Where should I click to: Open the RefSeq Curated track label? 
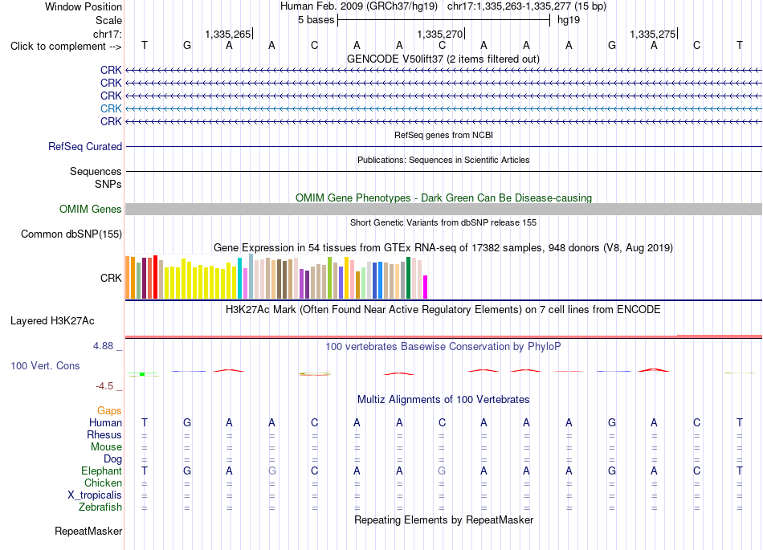85,146
